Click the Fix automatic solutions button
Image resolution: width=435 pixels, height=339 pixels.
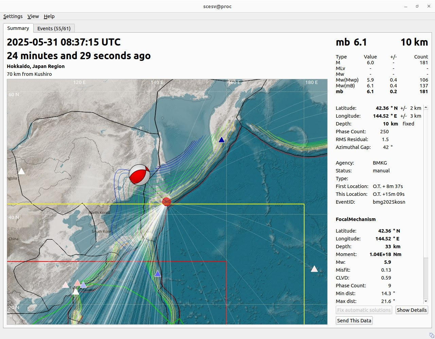click(364, 310)
